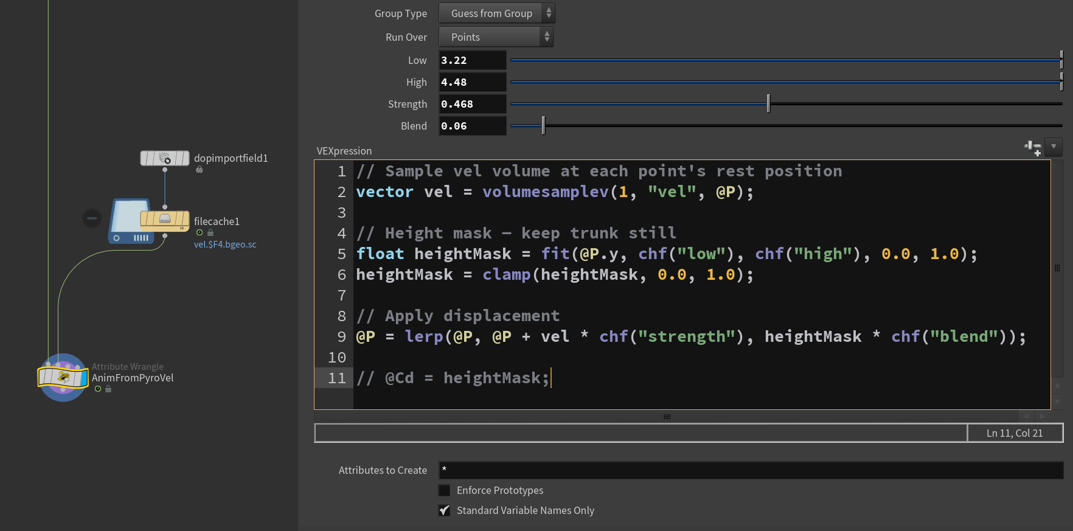Click the create spare parameters icon above the editor
The image size is (1073, 531).
point(1032,147)
